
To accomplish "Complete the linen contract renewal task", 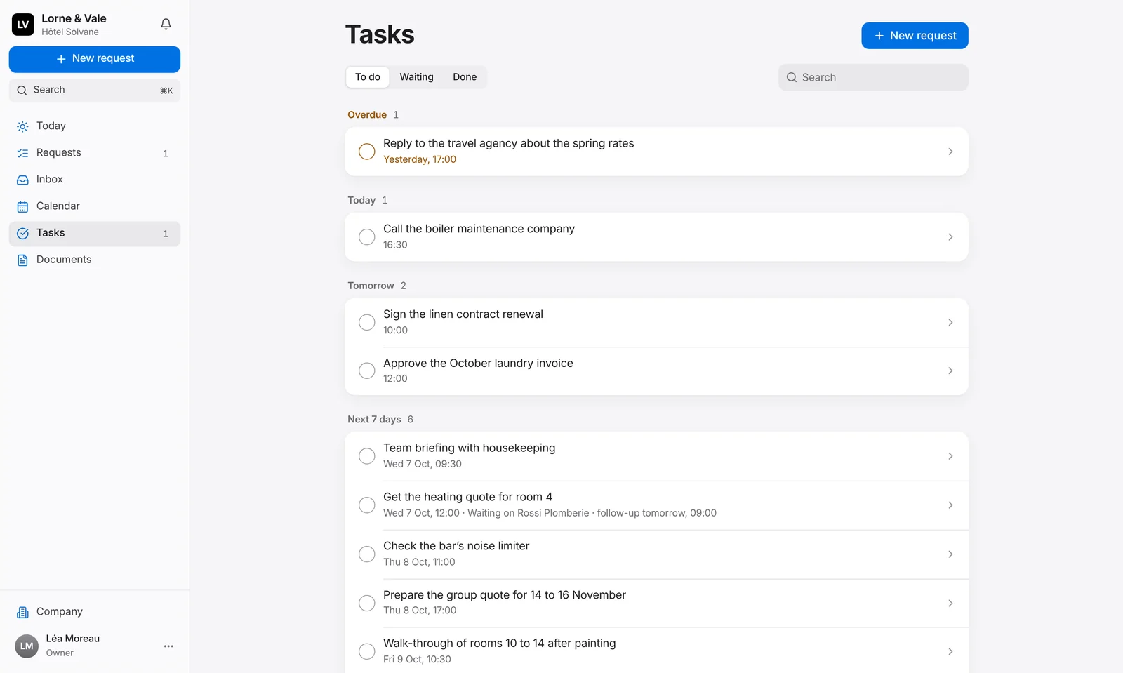I will pos(366,322).
